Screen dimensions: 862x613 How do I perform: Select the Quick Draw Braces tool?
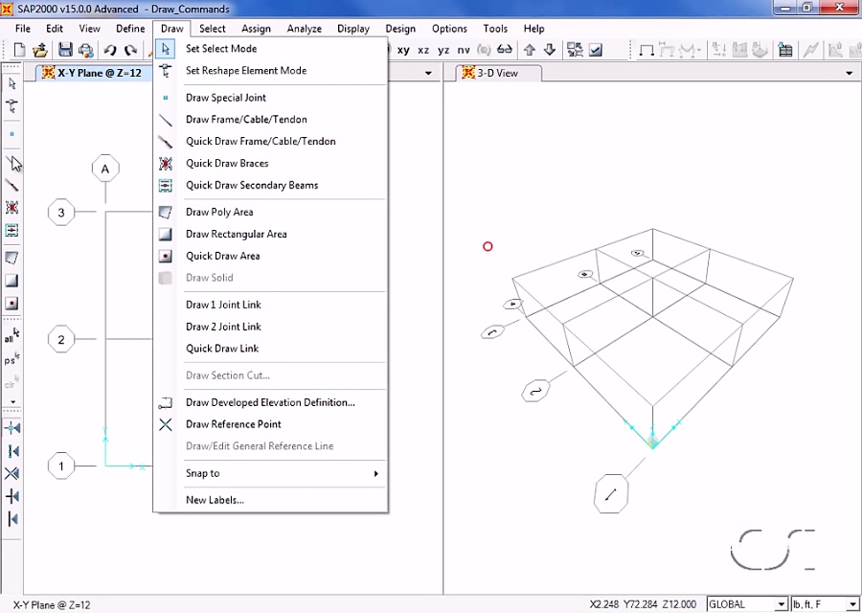point(227,163)
